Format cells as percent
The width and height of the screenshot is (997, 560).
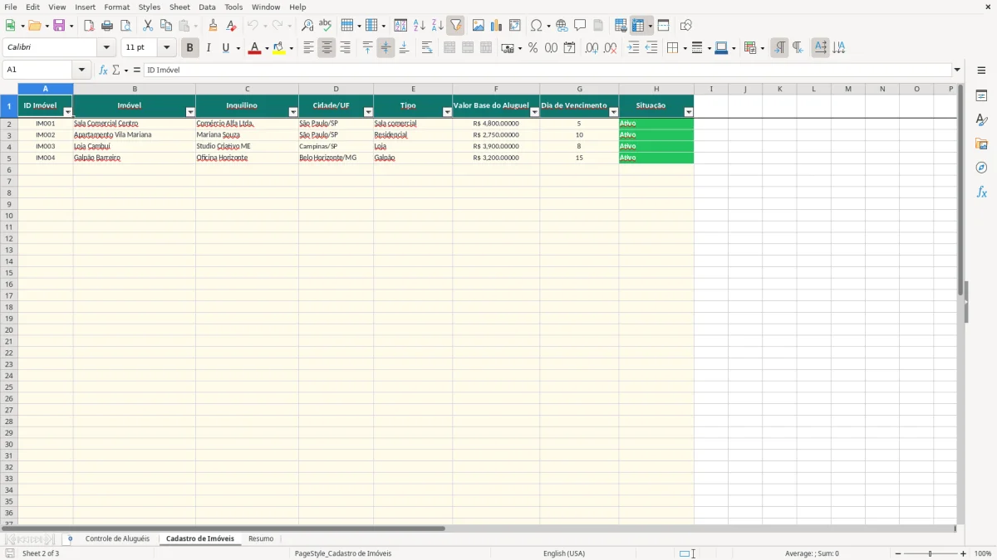533,48
